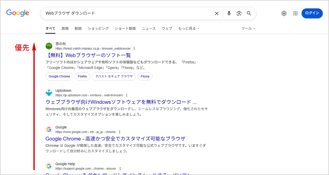
Task: Open the Google apps grid icon
Action: point(296,14)
